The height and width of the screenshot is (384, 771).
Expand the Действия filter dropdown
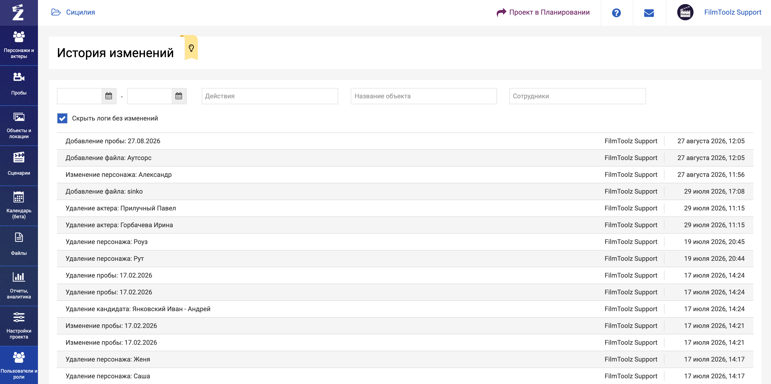tap(270, 96)
